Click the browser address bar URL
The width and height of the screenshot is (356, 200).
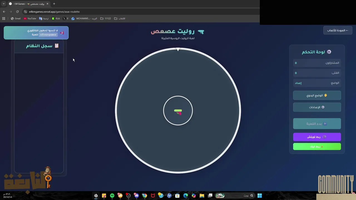point(54,12)
